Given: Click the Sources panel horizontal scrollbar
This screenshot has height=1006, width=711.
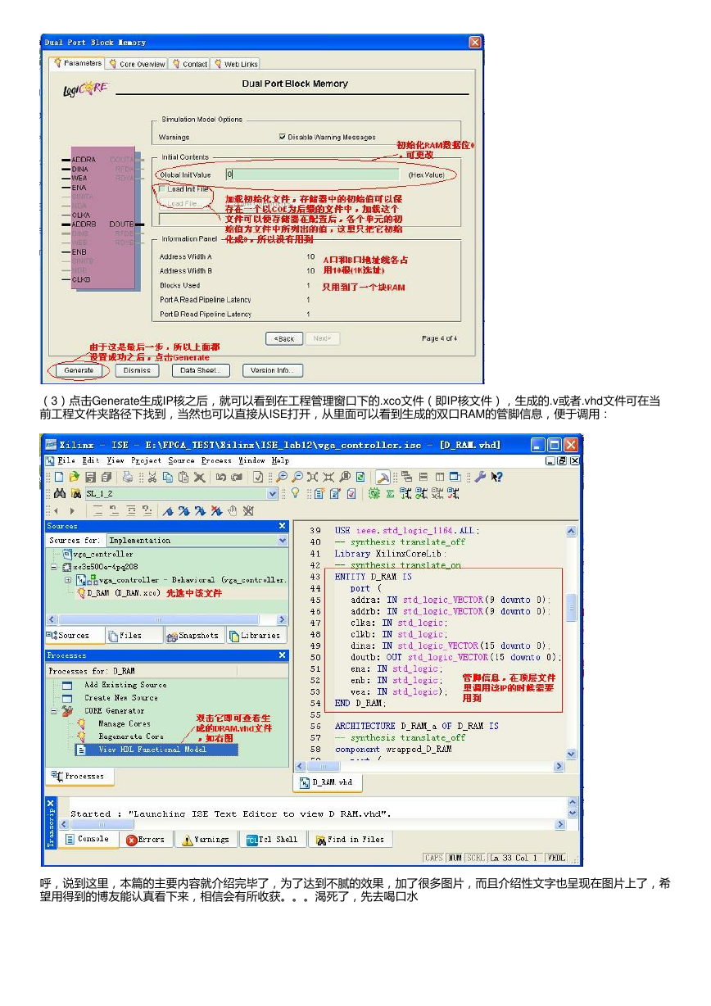Looking at the screenshot, I should click(167, 620).
